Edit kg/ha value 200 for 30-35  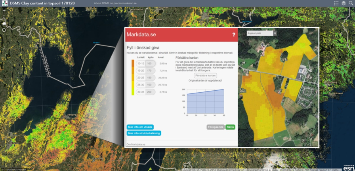(x=150, y=92)
